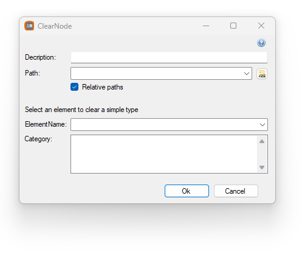
Task: Minimize the ClearNode window
Action: tap(206, 26)
